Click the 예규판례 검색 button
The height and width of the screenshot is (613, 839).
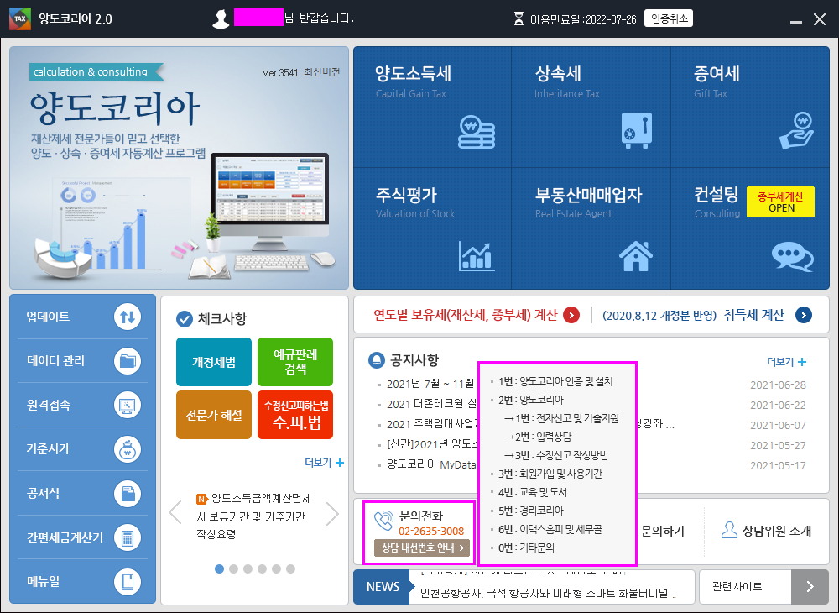pos(294,362)
